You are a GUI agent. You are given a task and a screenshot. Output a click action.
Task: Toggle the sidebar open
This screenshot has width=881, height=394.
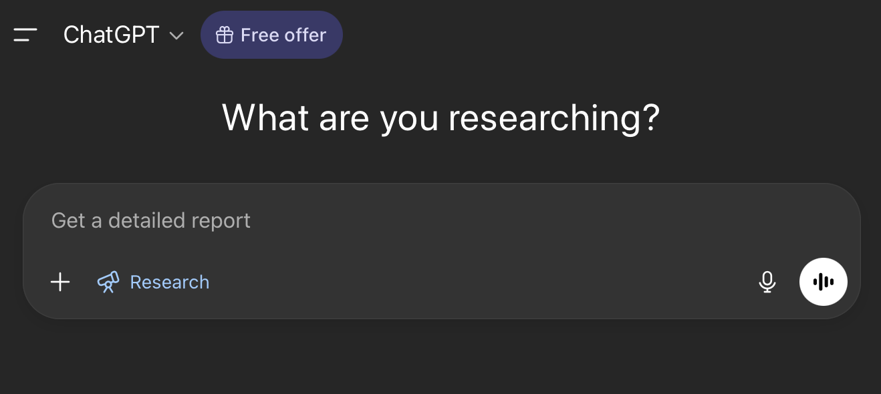coord(25,35)
